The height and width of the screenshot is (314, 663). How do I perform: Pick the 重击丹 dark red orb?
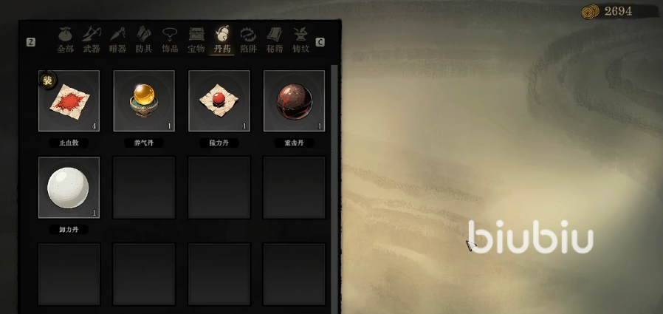pyautogui.click(x=295, y=100)
